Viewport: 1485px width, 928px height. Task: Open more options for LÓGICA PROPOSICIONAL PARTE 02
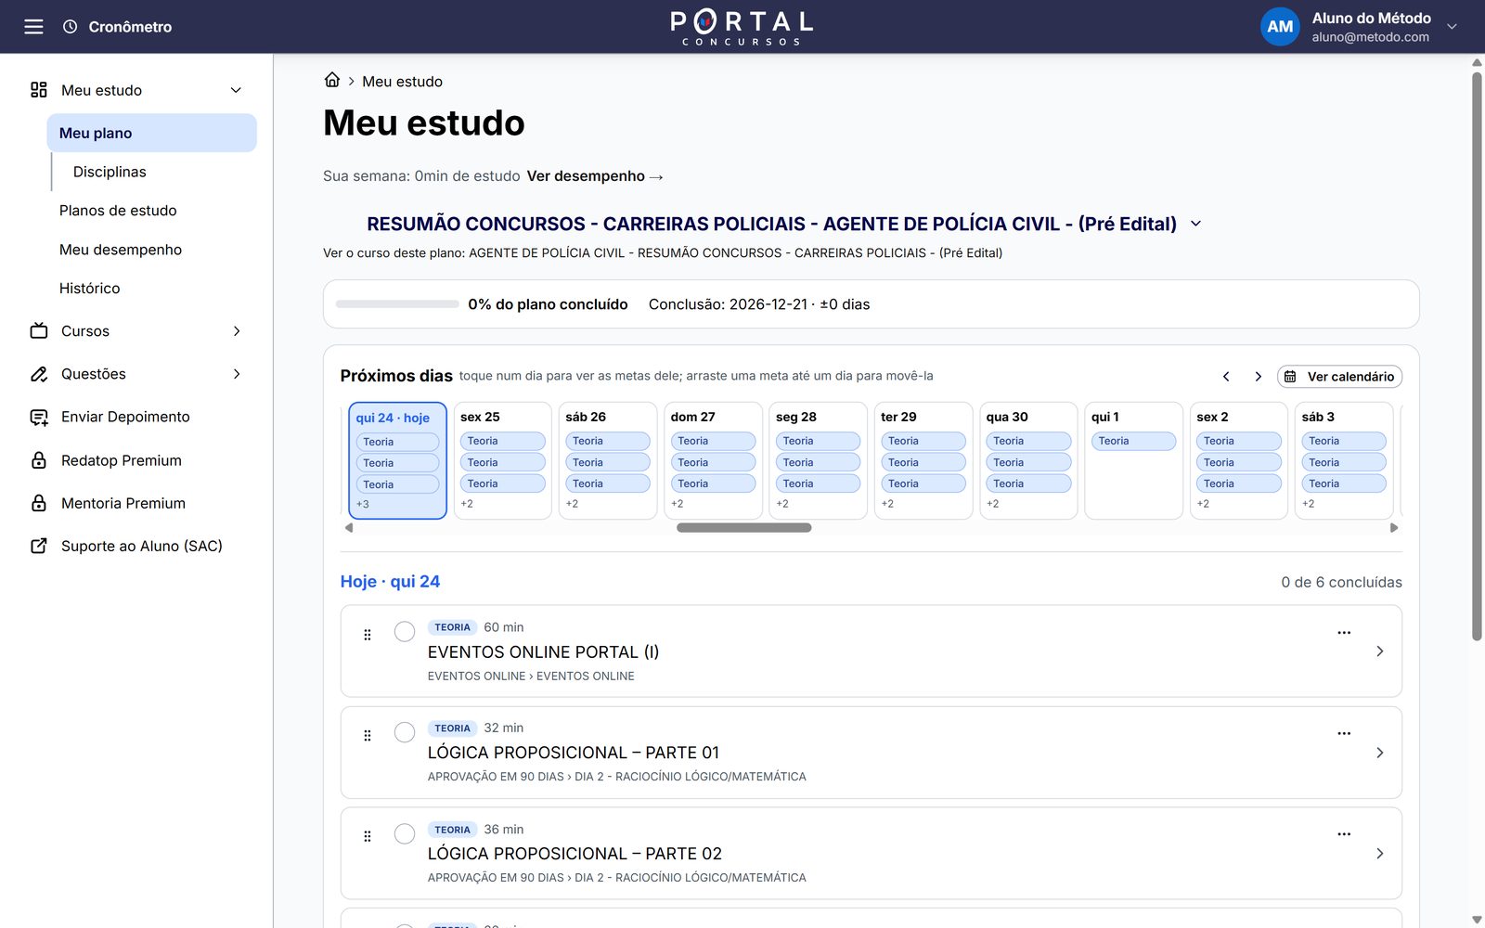tap(1344, 834)
